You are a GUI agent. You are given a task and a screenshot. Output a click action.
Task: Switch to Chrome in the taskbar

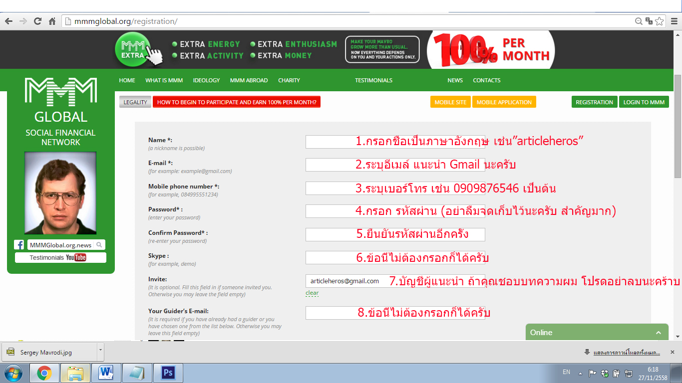[x=44, y=373]
